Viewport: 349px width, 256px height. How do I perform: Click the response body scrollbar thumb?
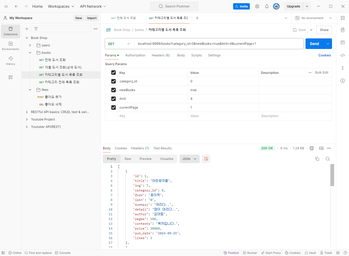click(x=332, y=175)
